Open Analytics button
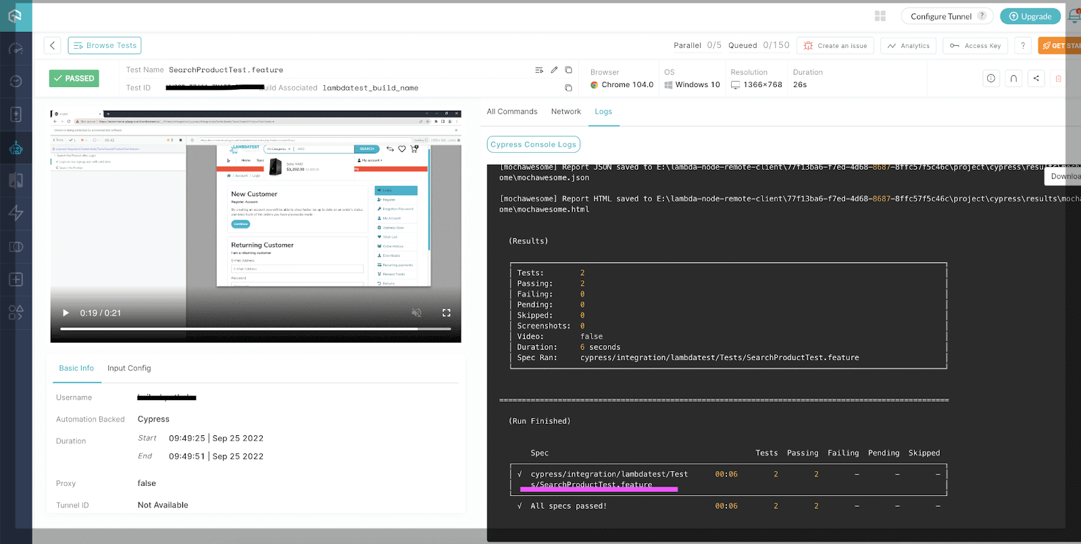The width and height of the screenshot is (1081, 544). (909, 45)
